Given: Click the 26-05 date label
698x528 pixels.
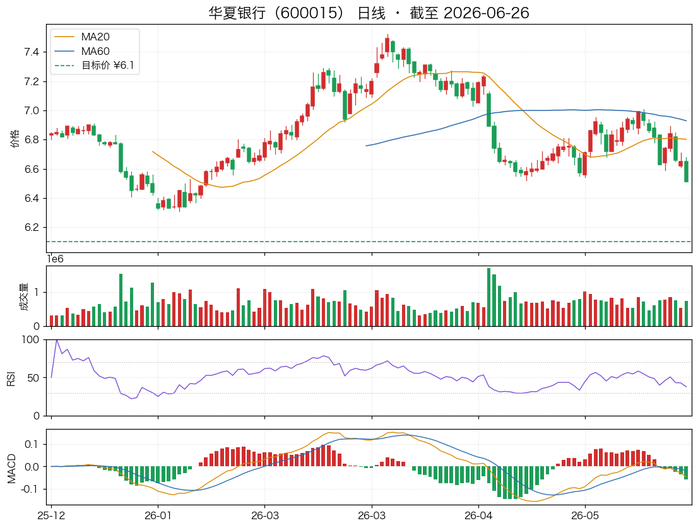Looking at the screenshot, I should (585, 516).
